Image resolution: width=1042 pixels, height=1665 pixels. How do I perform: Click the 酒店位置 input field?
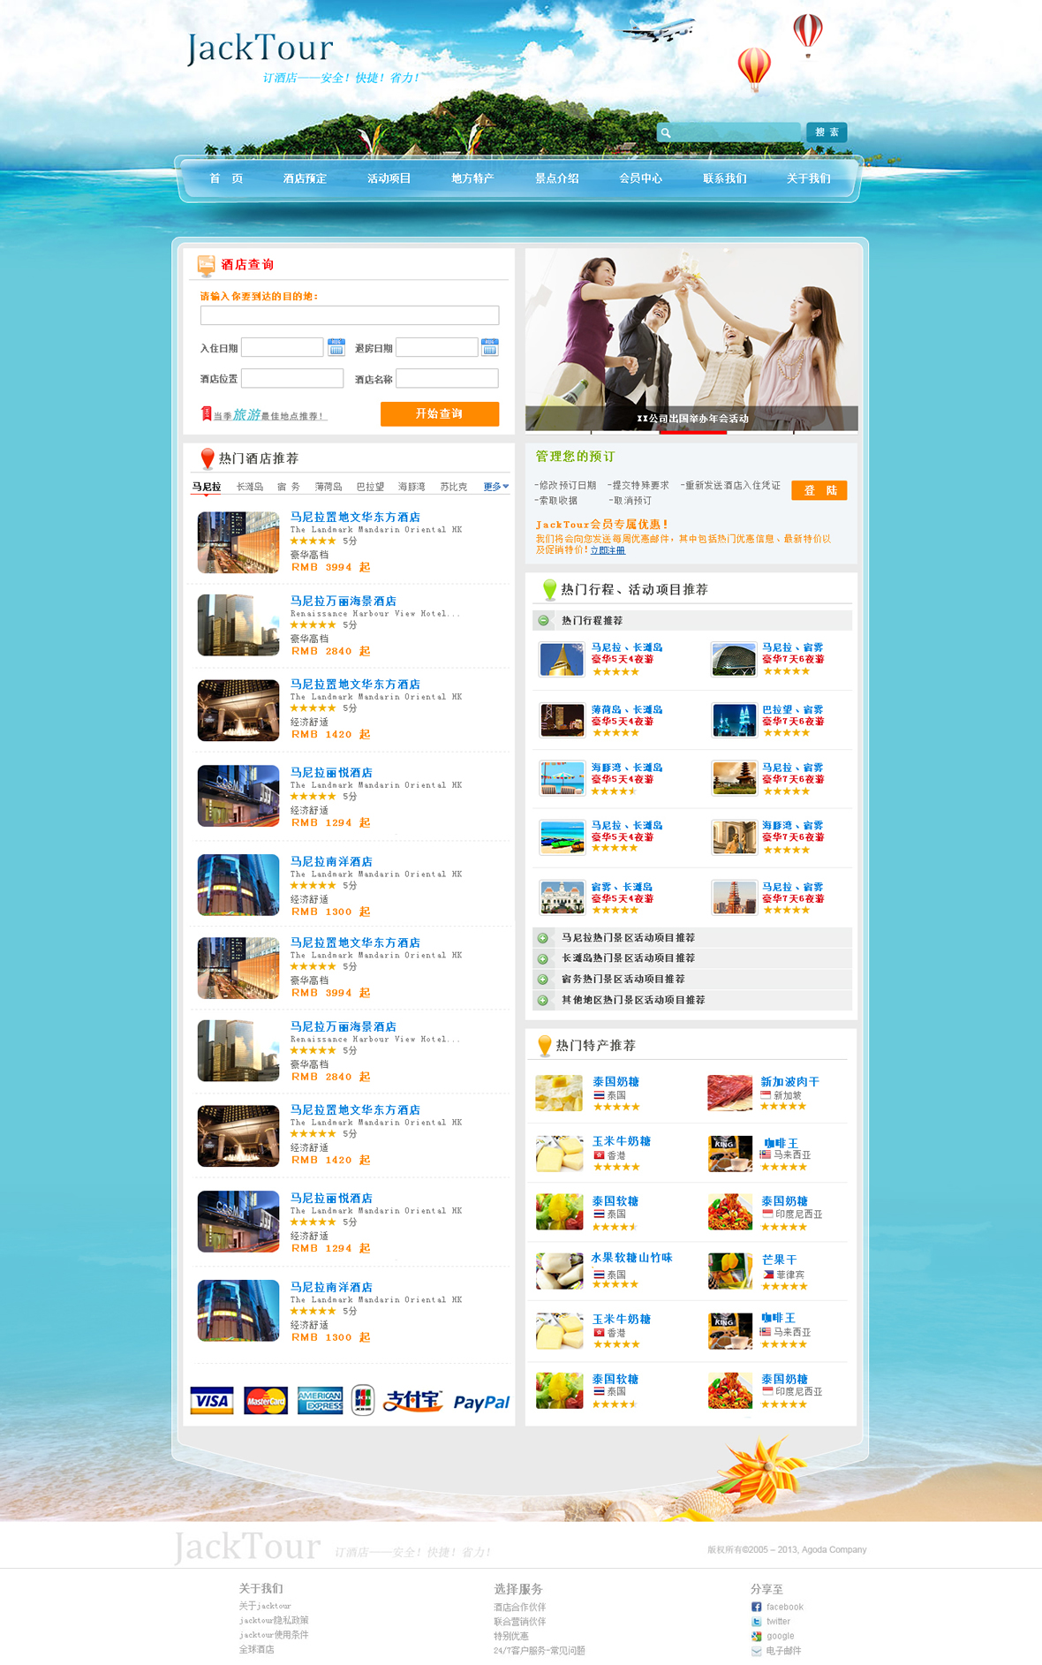[292, 378]
